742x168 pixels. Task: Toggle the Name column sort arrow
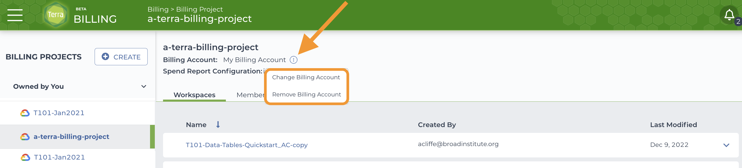click(218, 125)
